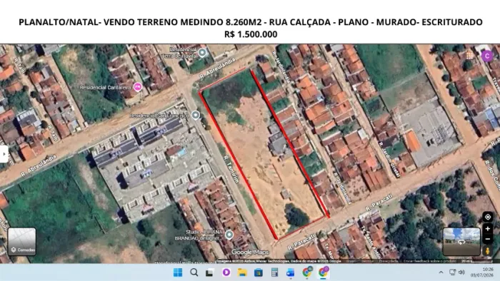The image size is (500, 281).
Task: Click the lower 'R. Paracati' street label
Action: (301, 242)
